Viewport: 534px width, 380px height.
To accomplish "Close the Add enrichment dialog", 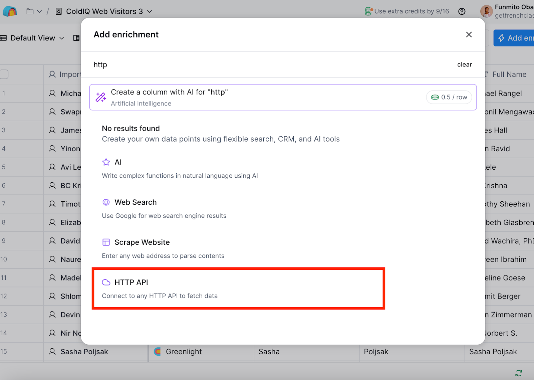I will click(x=469, y=35).
